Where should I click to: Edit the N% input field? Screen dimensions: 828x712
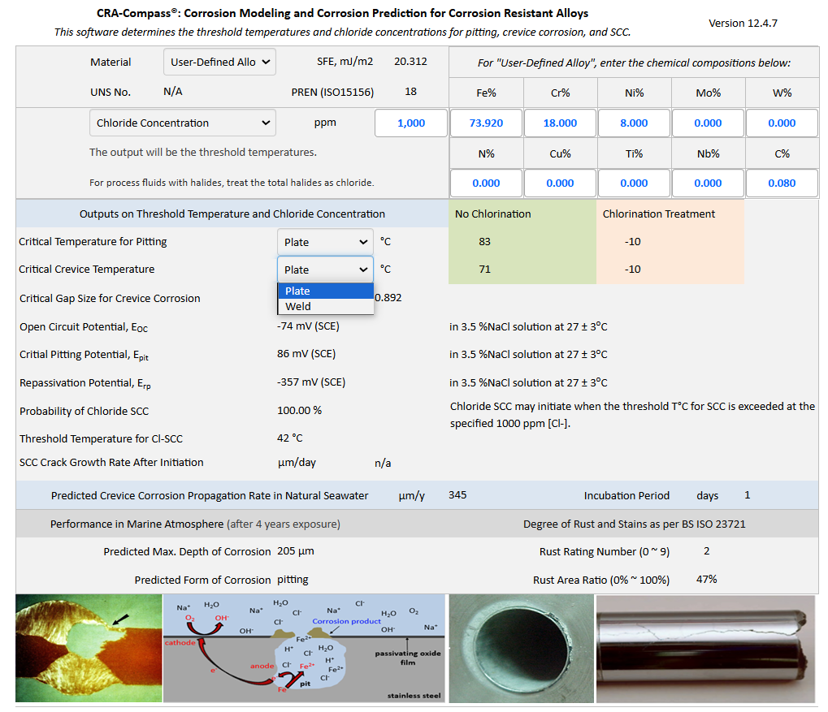point(486,183)
